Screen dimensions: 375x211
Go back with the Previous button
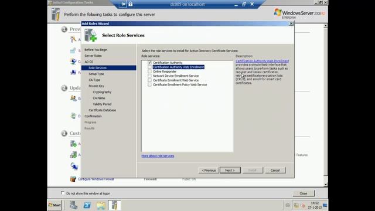[x=209, y=170]
